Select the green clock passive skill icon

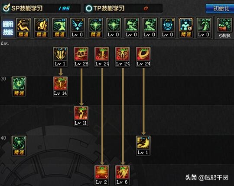tap(19, 86)
